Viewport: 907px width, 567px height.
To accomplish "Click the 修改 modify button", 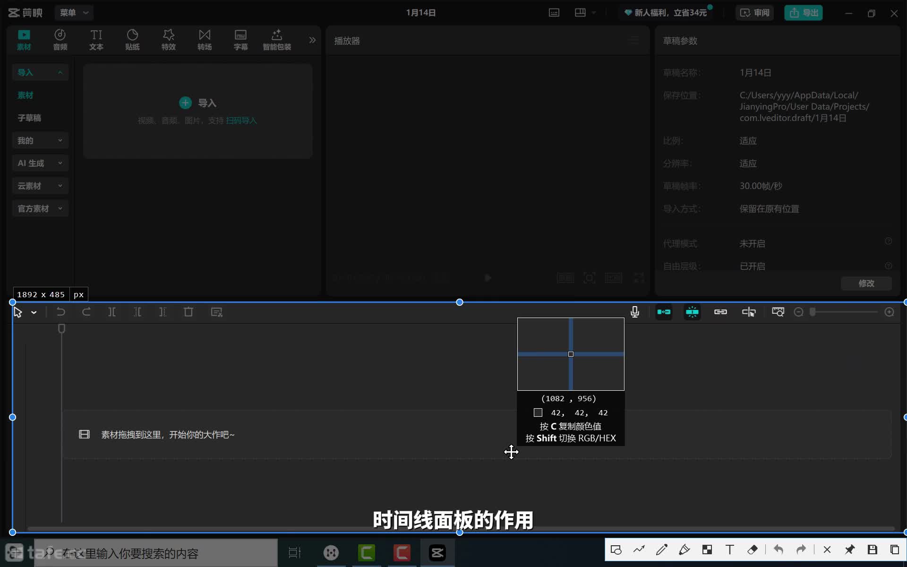I will pyautogui.click(x=866, y=283).
